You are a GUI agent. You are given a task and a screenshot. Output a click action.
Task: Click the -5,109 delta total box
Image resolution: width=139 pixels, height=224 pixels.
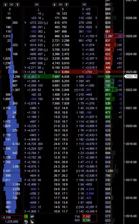(12, 218)
